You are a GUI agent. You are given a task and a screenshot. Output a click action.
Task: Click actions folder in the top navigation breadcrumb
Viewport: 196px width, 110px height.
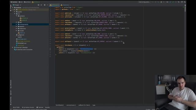27,2
